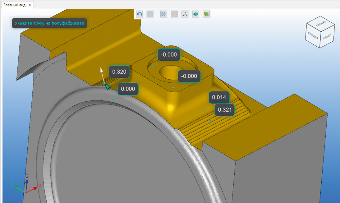The image size is (340, 203).
Task: Select the 0.014 measurement label
Action: pos(219,97)
